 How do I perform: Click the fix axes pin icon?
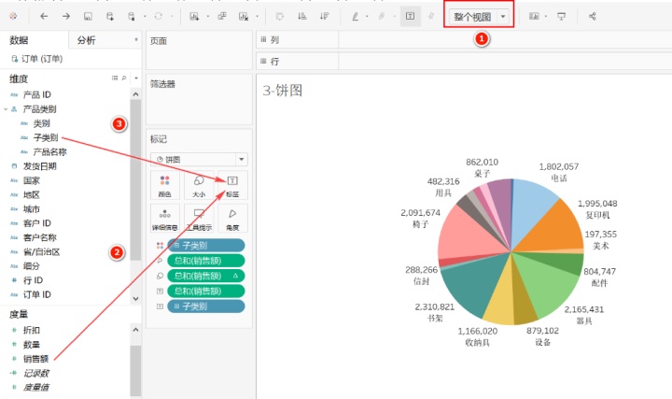431,16
